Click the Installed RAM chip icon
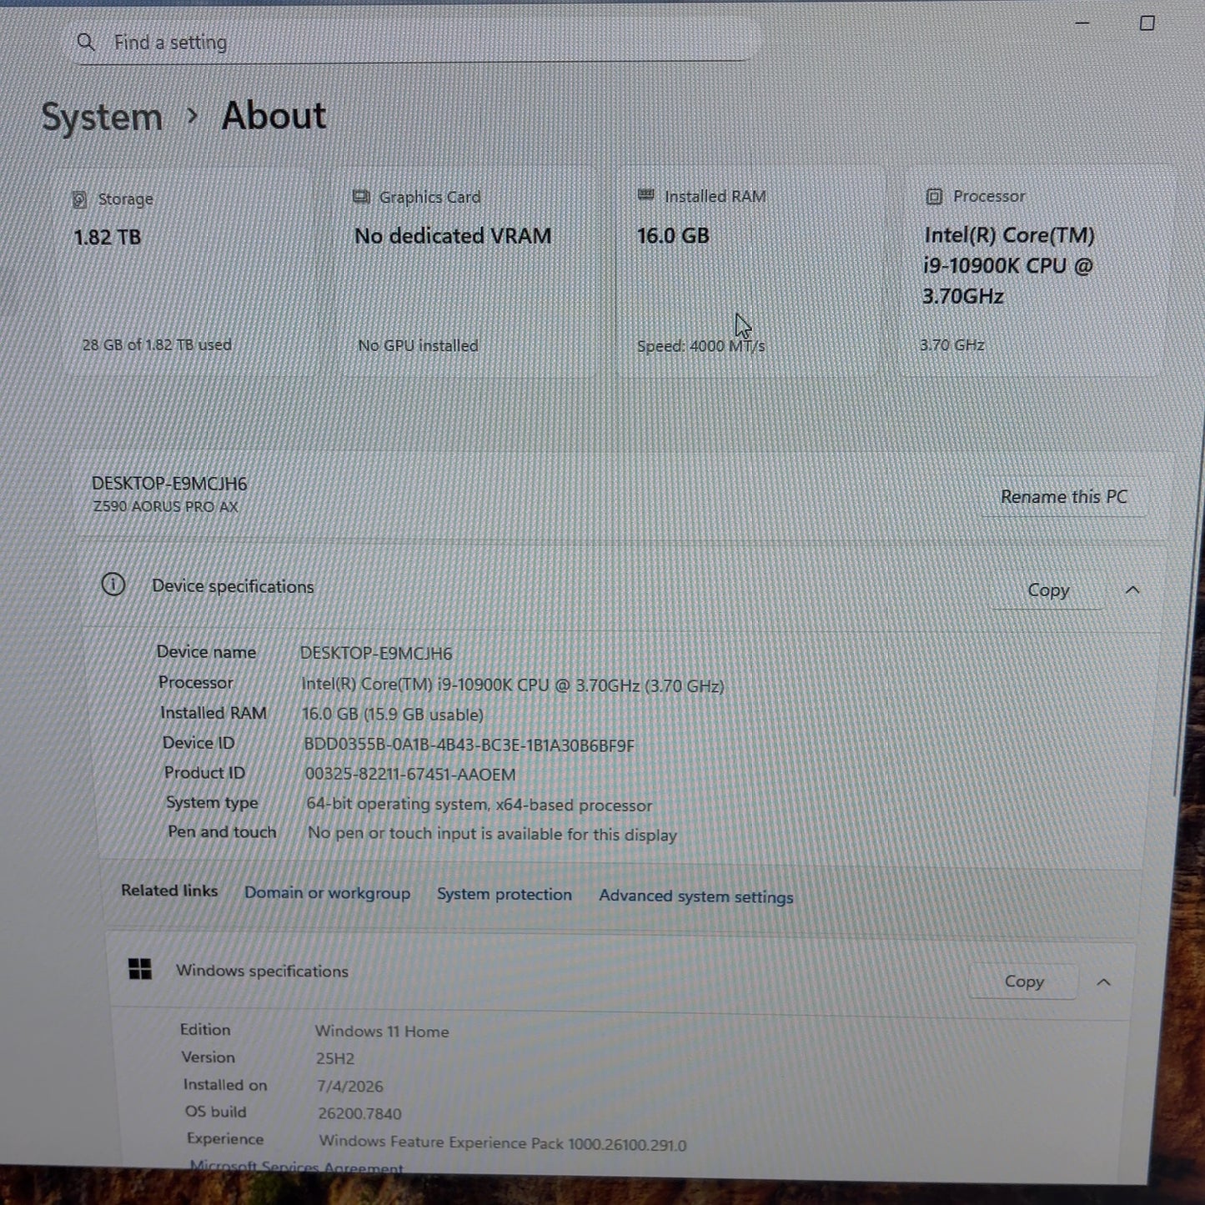Image resolution: width=1205 pixels, height=1205 pixels. tap(645, 195)
